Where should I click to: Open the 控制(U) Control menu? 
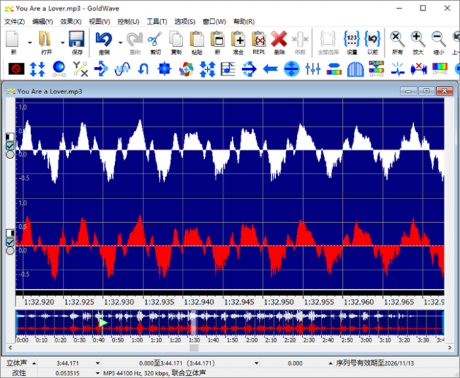coord(128,22)
